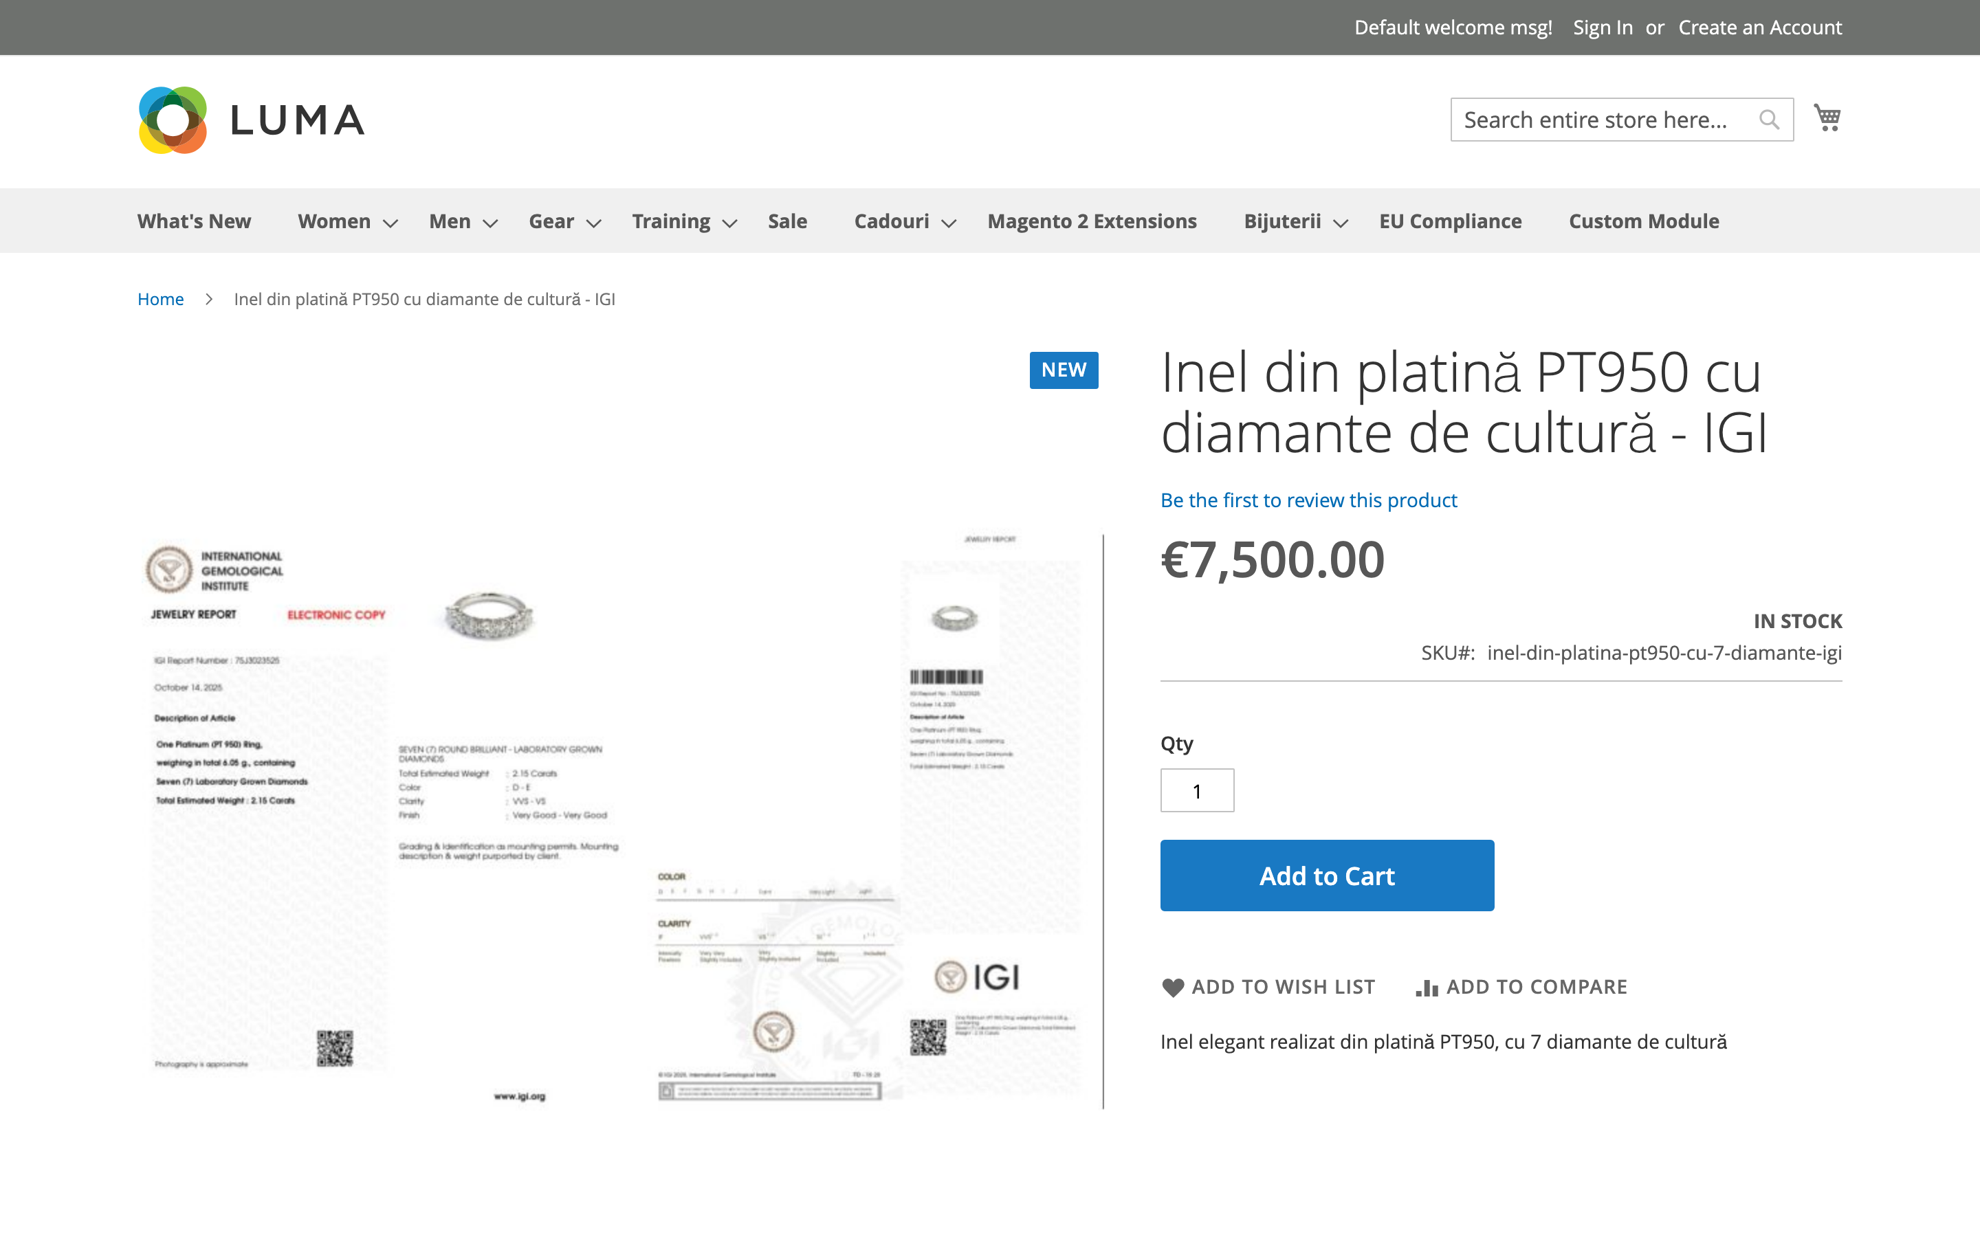This screenshot has width=1980, height=1237.
Task: Click Add to Compare text
Action: pos(1537,988)
